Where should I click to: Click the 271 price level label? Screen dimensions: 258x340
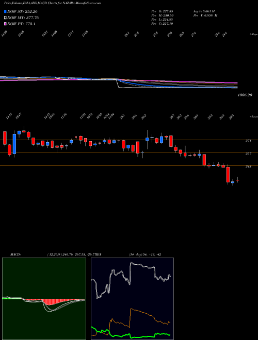248,141
